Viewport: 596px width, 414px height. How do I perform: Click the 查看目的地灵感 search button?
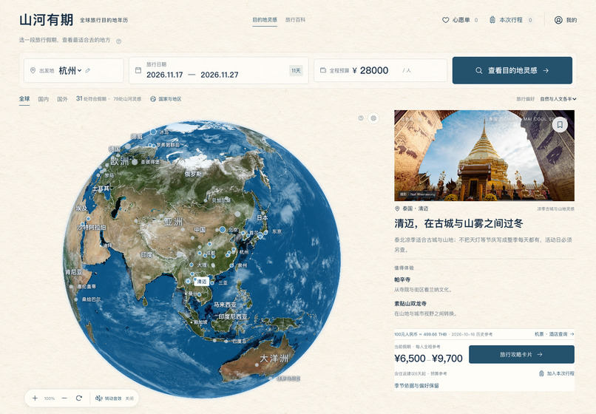(x=512, y=70)
